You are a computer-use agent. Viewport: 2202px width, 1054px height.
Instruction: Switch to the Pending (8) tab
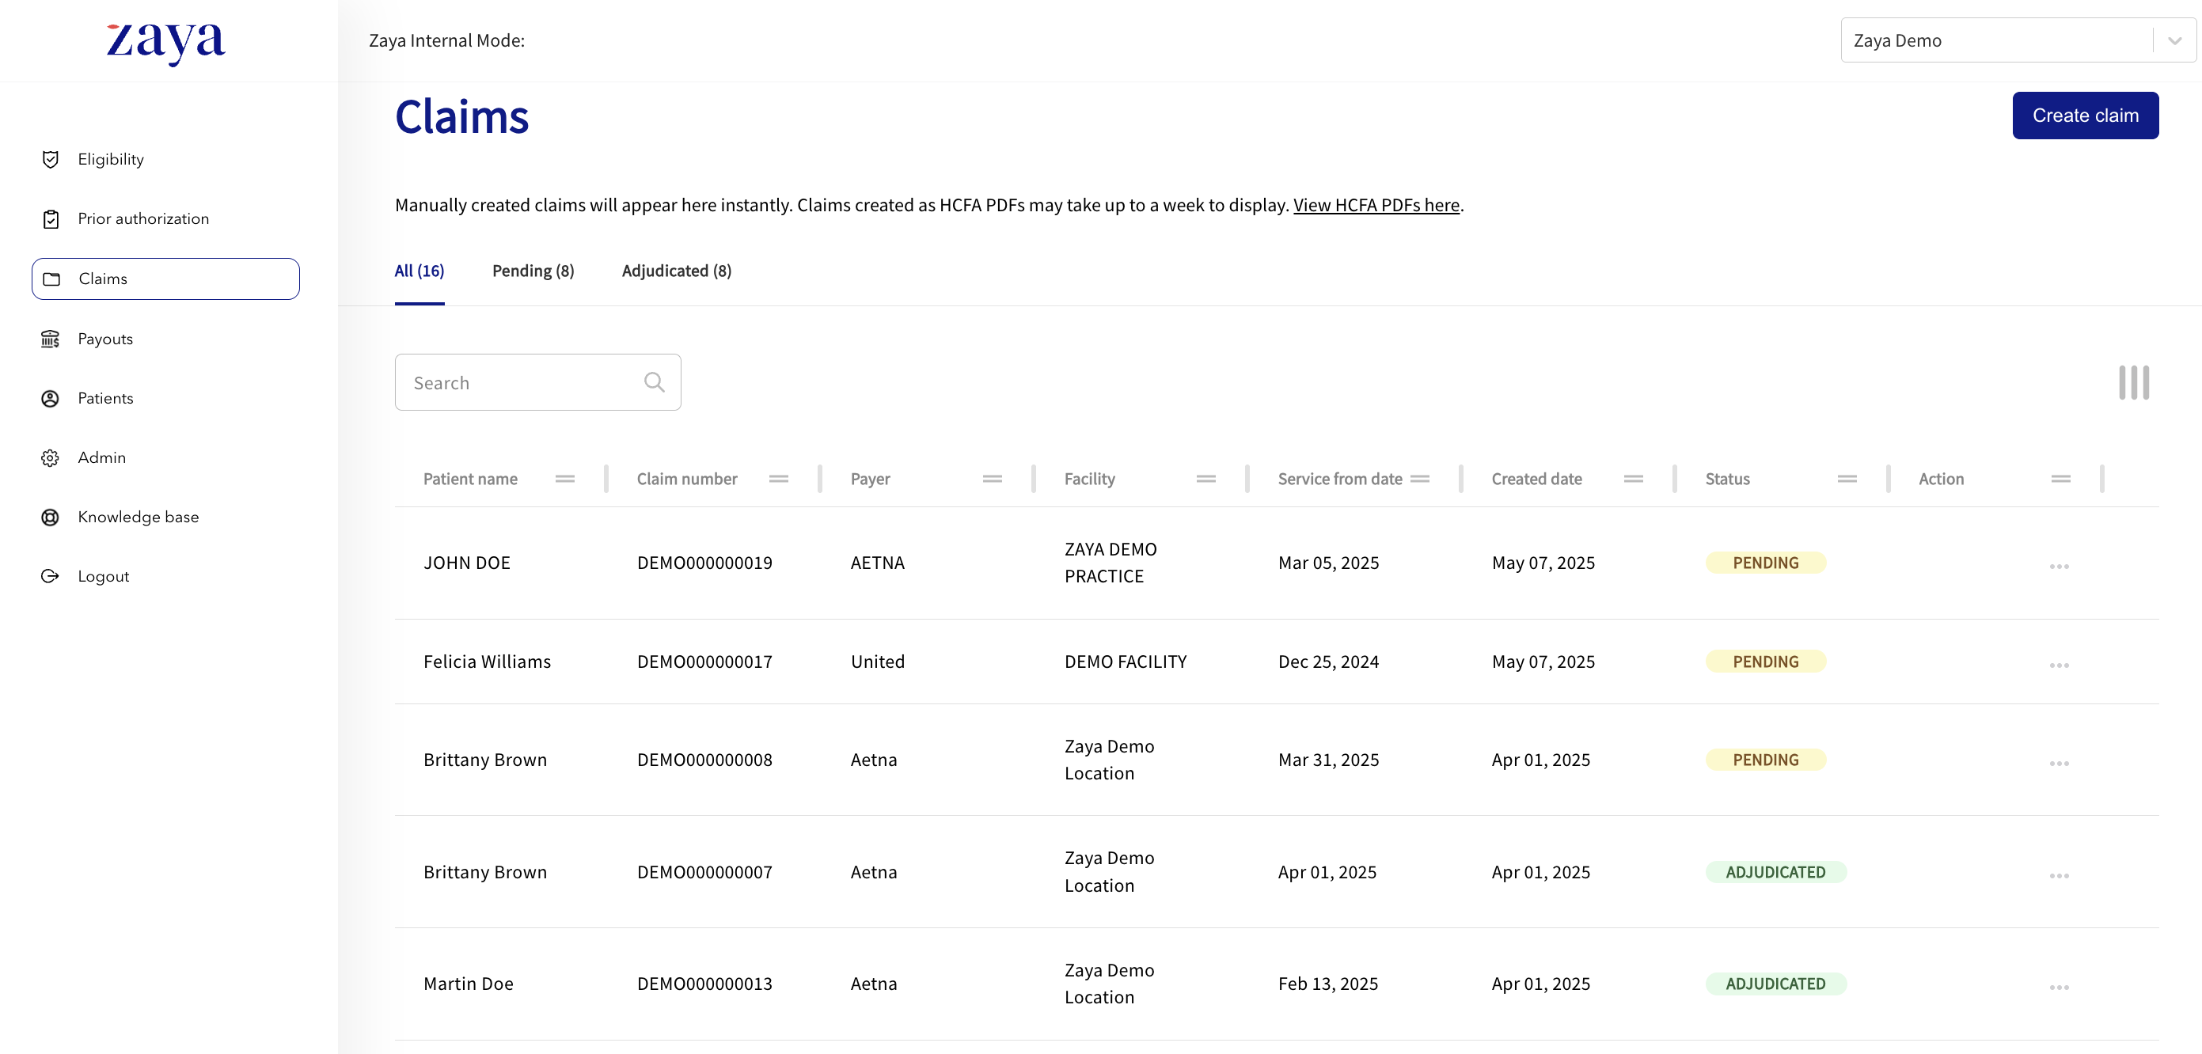[533, 271]
